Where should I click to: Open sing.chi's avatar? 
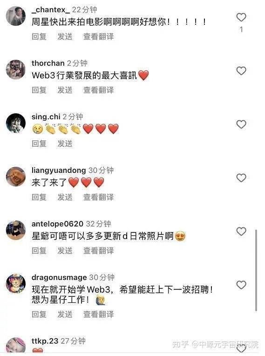[x=16, y=123]
